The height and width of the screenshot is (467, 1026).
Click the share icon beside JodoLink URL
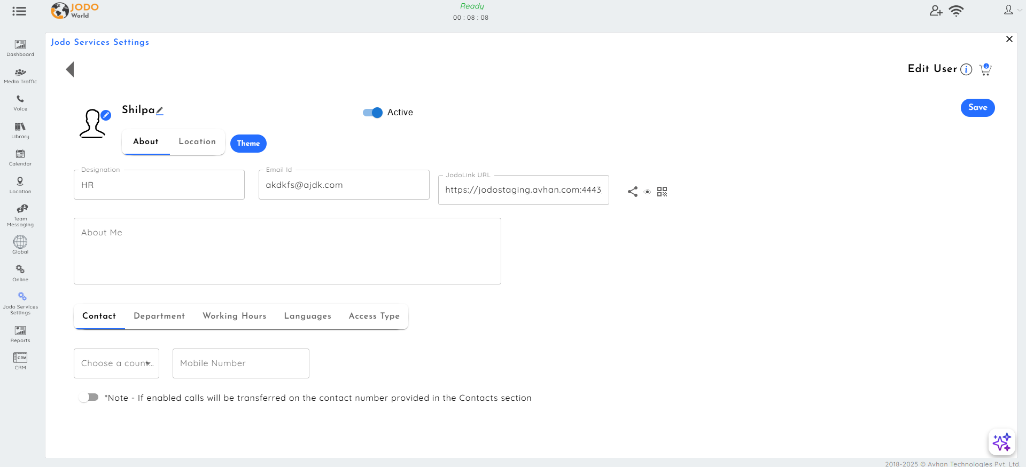[633, 192]
